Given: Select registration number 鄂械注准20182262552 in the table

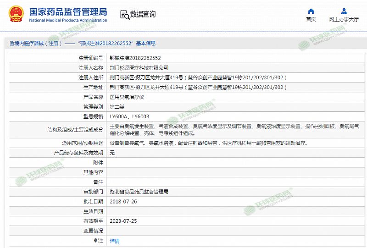Looking at the screenshot, I should coord(135,58).
